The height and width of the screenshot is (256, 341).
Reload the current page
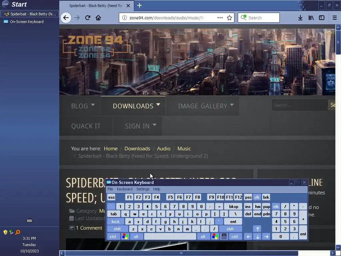click(88, 18)
